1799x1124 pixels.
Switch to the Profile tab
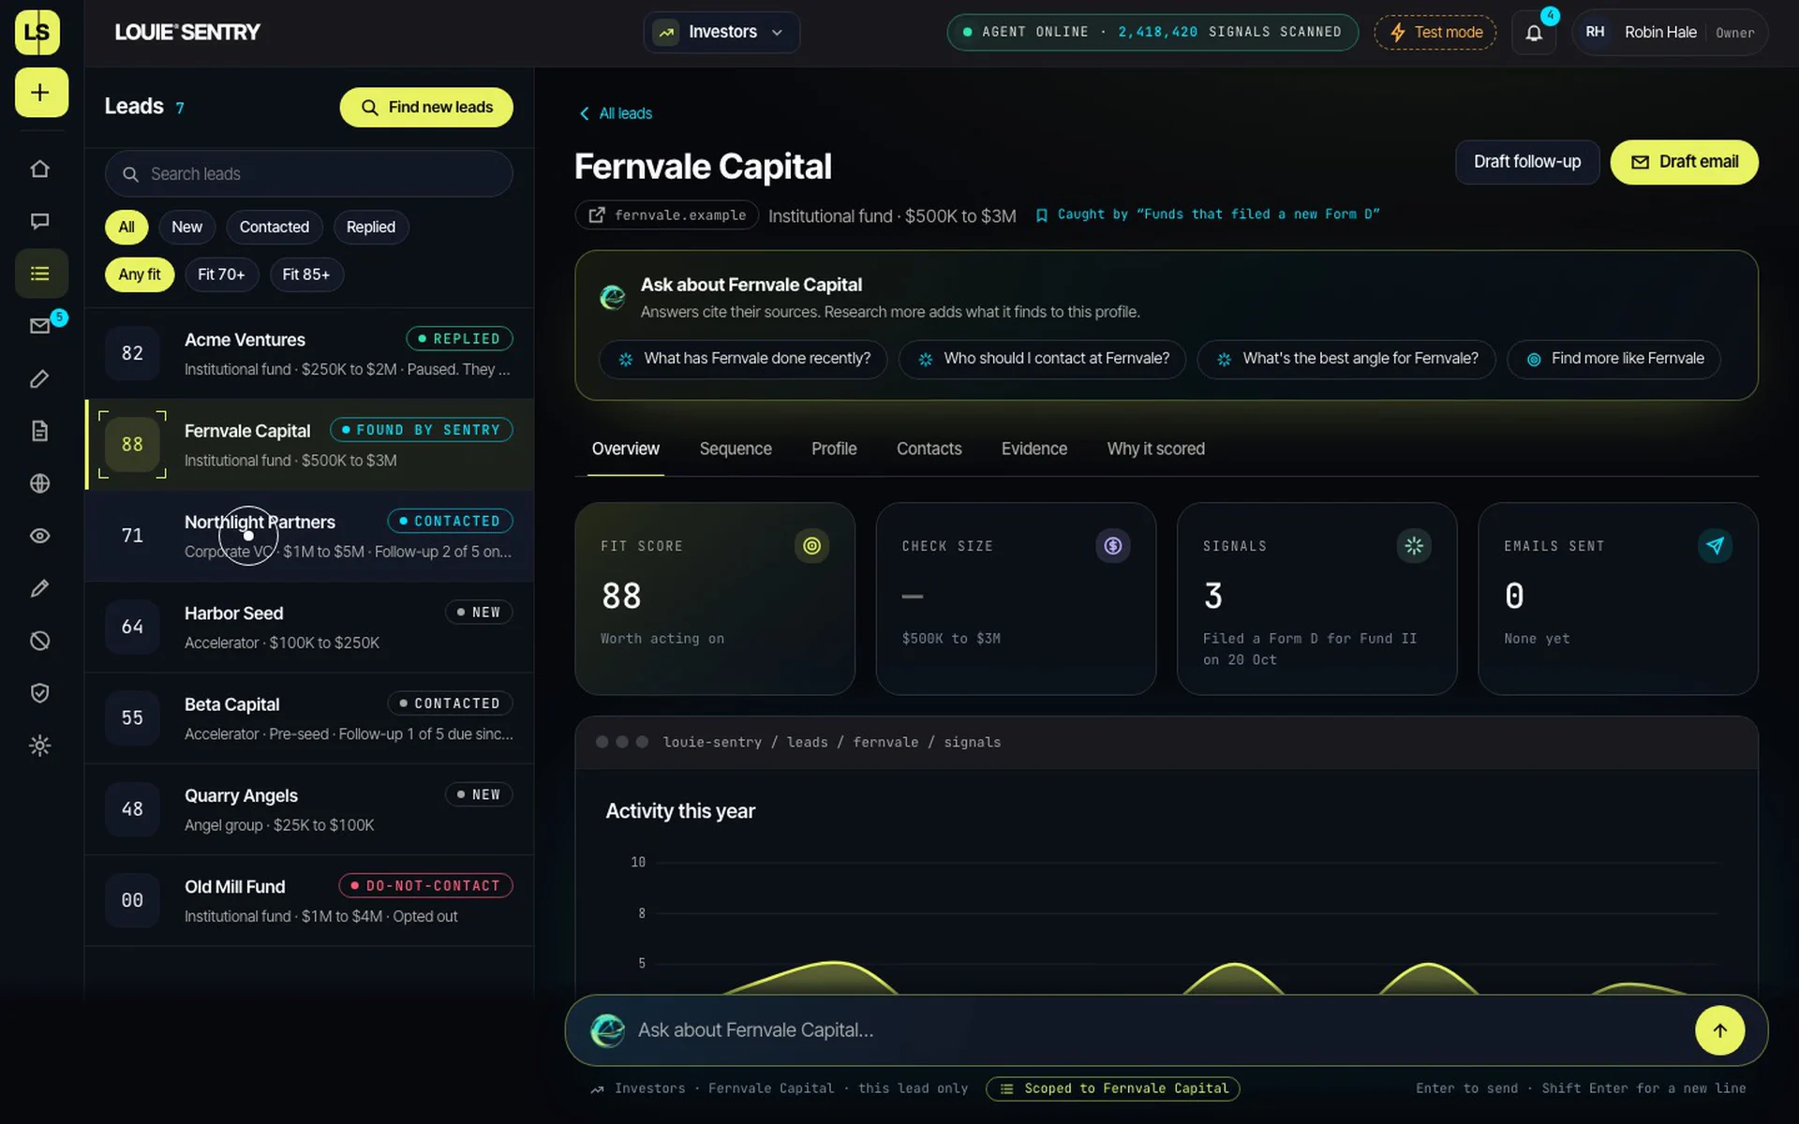[834, 449]
